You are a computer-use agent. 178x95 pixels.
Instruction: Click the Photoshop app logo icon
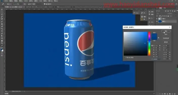point(2,1)
